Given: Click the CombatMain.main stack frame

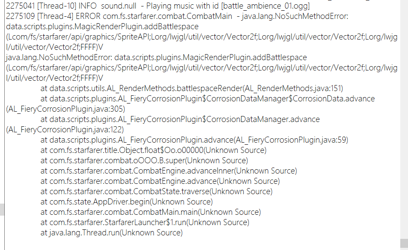Looking at the screenshot, I should 150,212.
